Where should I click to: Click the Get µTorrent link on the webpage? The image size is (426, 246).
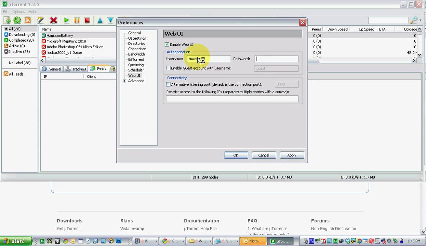[x=68, y=229]
